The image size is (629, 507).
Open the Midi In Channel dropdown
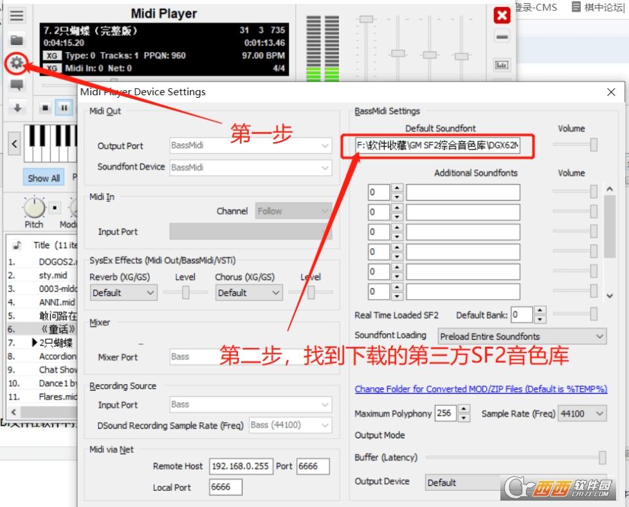294,211
